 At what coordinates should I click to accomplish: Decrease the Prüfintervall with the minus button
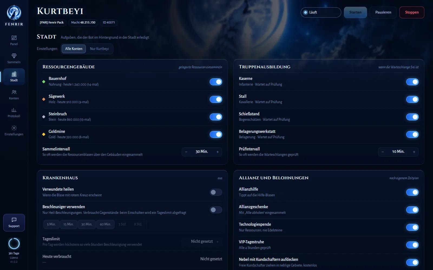pyautogui.click(x=383, y=152)
